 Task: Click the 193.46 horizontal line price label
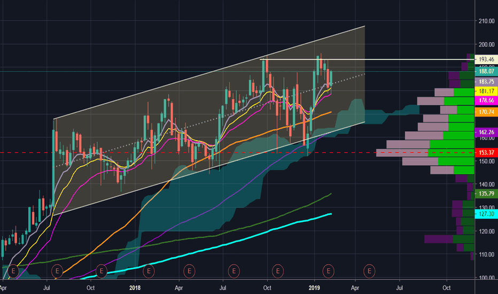click(486, 59)
